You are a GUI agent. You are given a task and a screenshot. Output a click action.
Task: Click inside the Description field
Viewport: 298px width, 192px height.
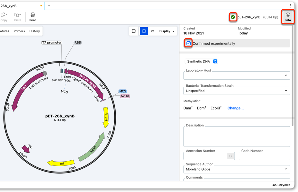click(236, 137)
